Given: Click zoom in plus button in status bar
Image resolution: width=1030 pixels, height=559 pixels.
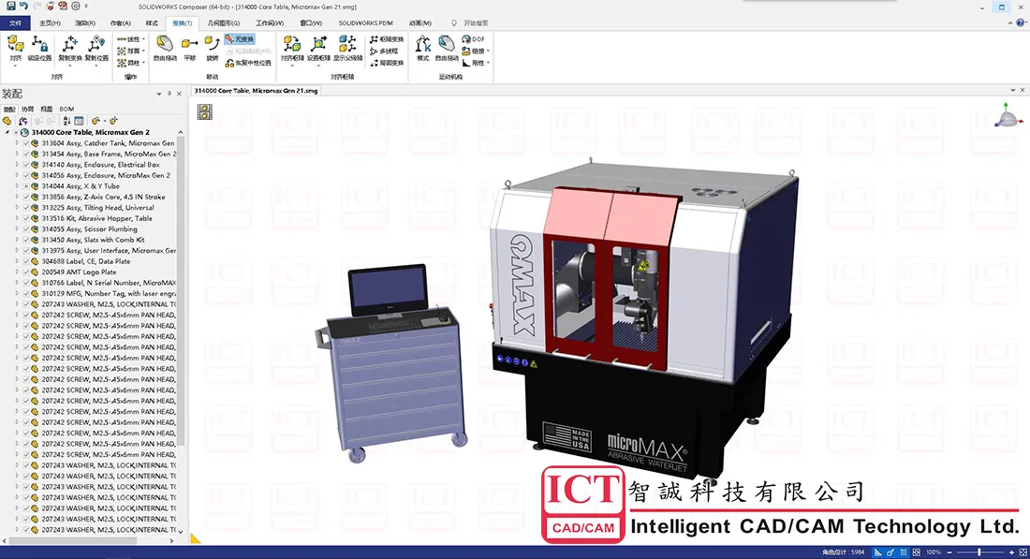Looking at the screenshot, I should [1011, 552].
